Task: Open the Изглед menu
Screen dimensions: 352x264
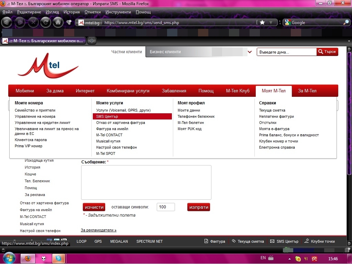Action: pyautogui.click(x=52, y=12)
